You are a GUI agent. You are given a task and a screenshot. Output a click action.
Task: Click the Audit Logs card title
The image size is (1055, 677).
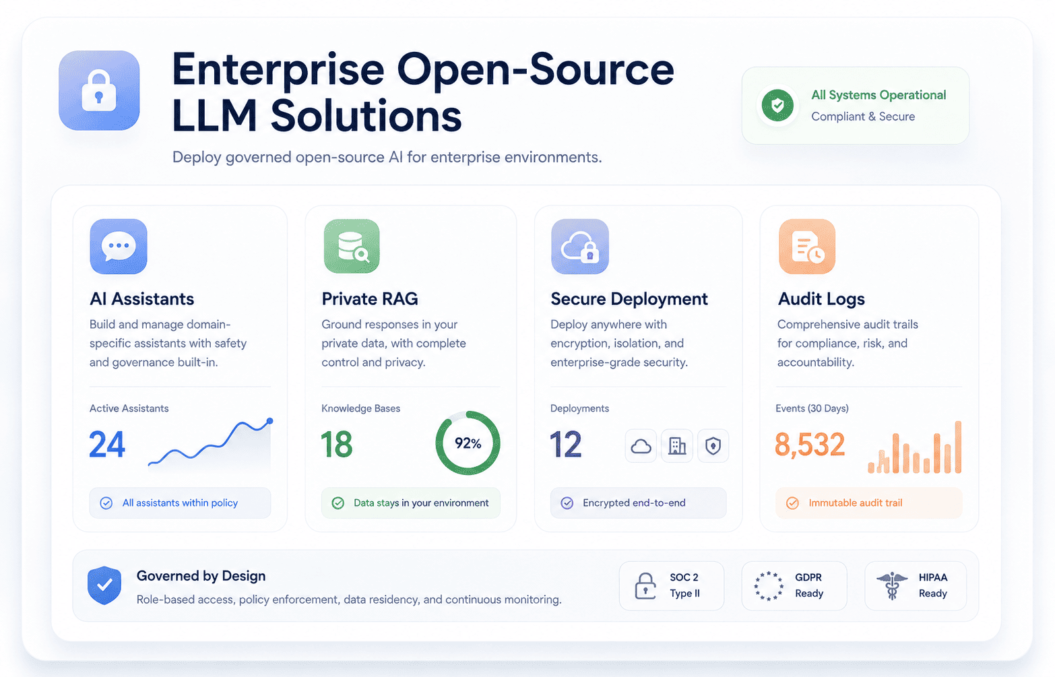[x=822, y=299]
